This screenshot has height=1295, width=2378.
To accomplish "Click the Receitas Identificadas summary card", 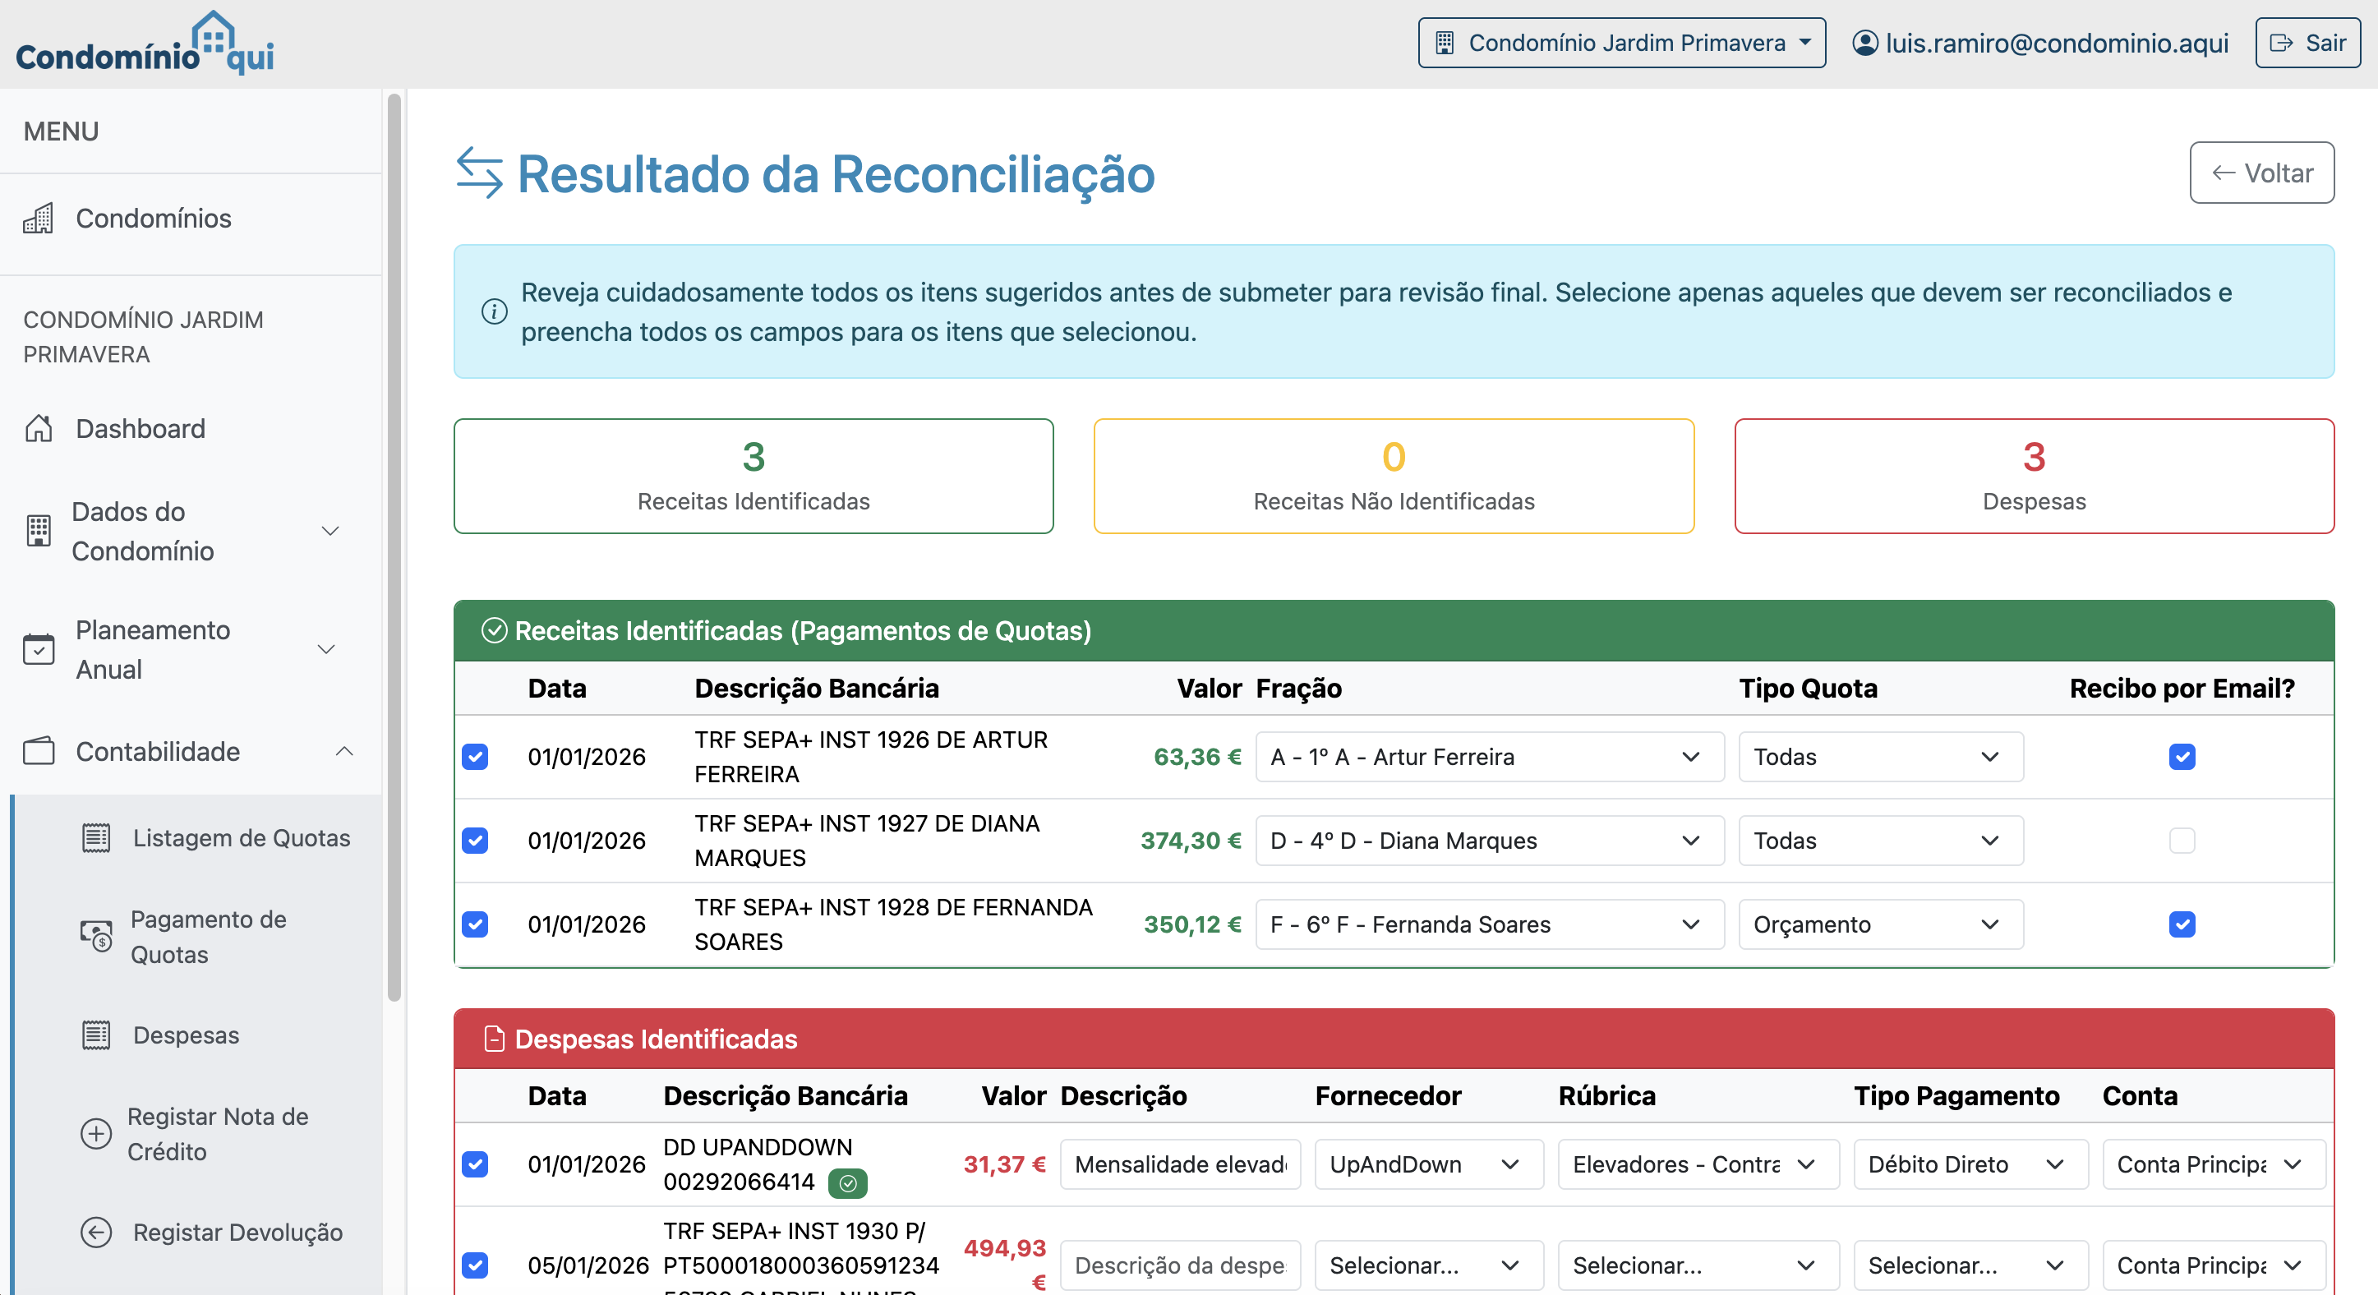I will tap(753, 477).
